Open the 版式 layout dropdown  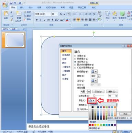click(x=28, y=12)
